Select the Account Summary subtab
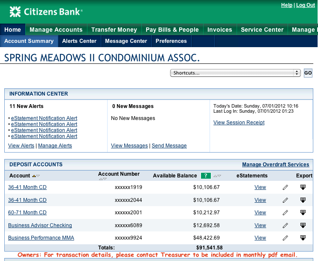 pyautogui.click(x=29, y=41)
